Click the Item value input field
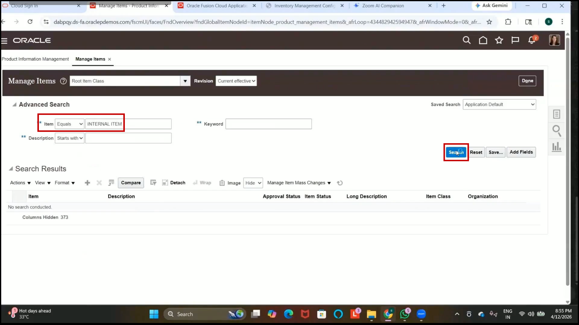 coord(128,124)
